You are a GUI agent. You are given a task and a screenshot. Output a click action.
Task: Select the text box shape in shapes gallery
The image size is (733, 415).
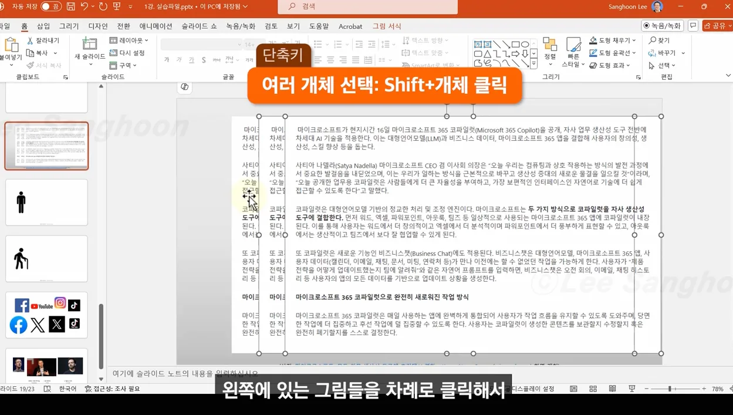pos(478,45)
